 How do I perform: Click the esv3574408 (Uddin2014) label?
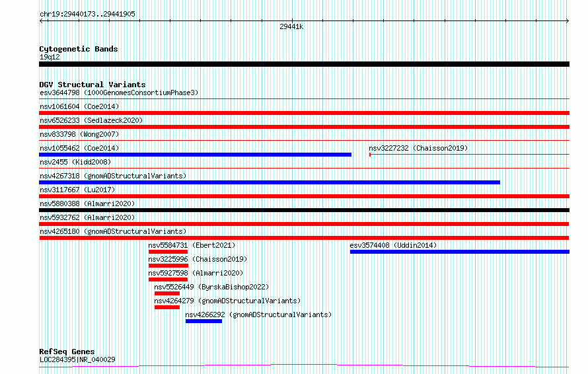(393, 245)
